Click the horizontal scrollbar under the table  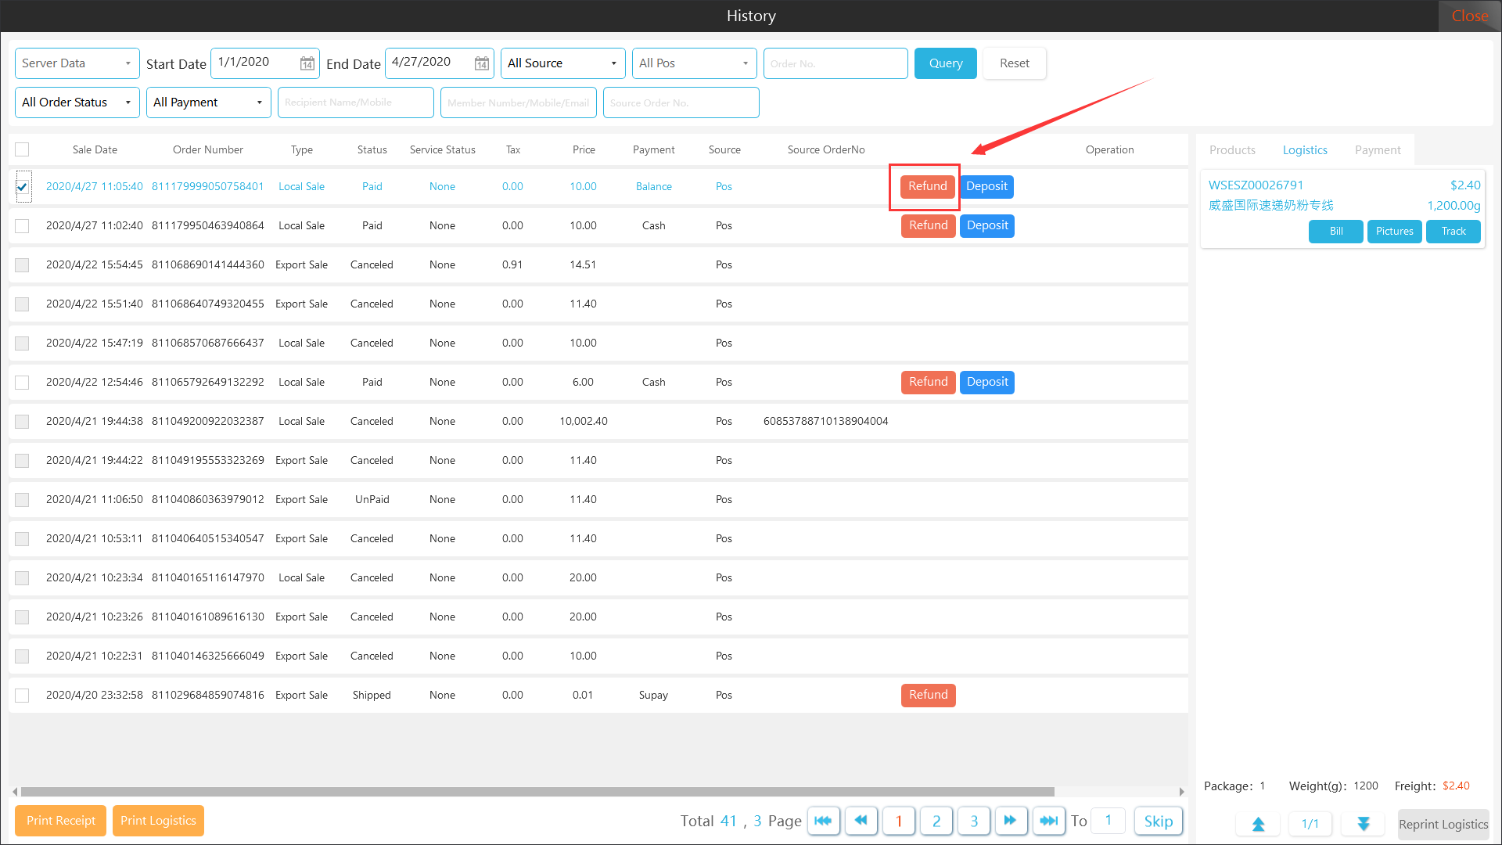[537, 792]
